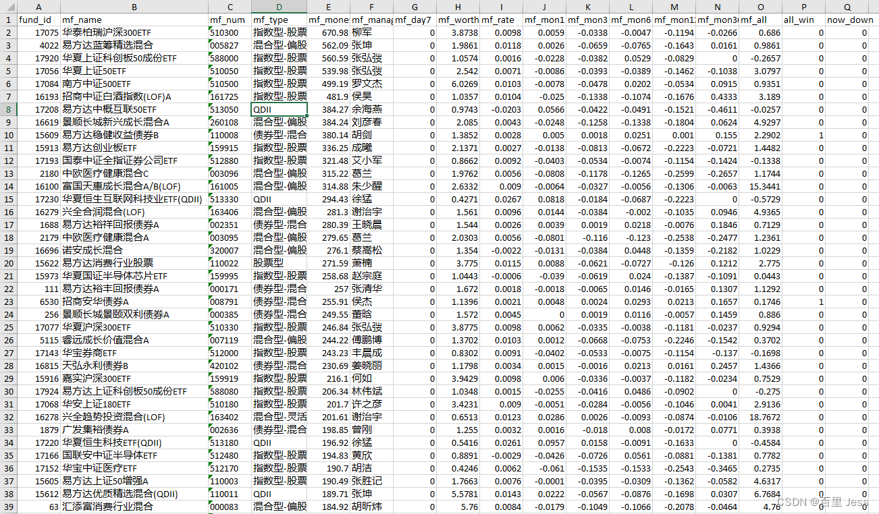Click the mf_money value 384.27

[328, 109]
